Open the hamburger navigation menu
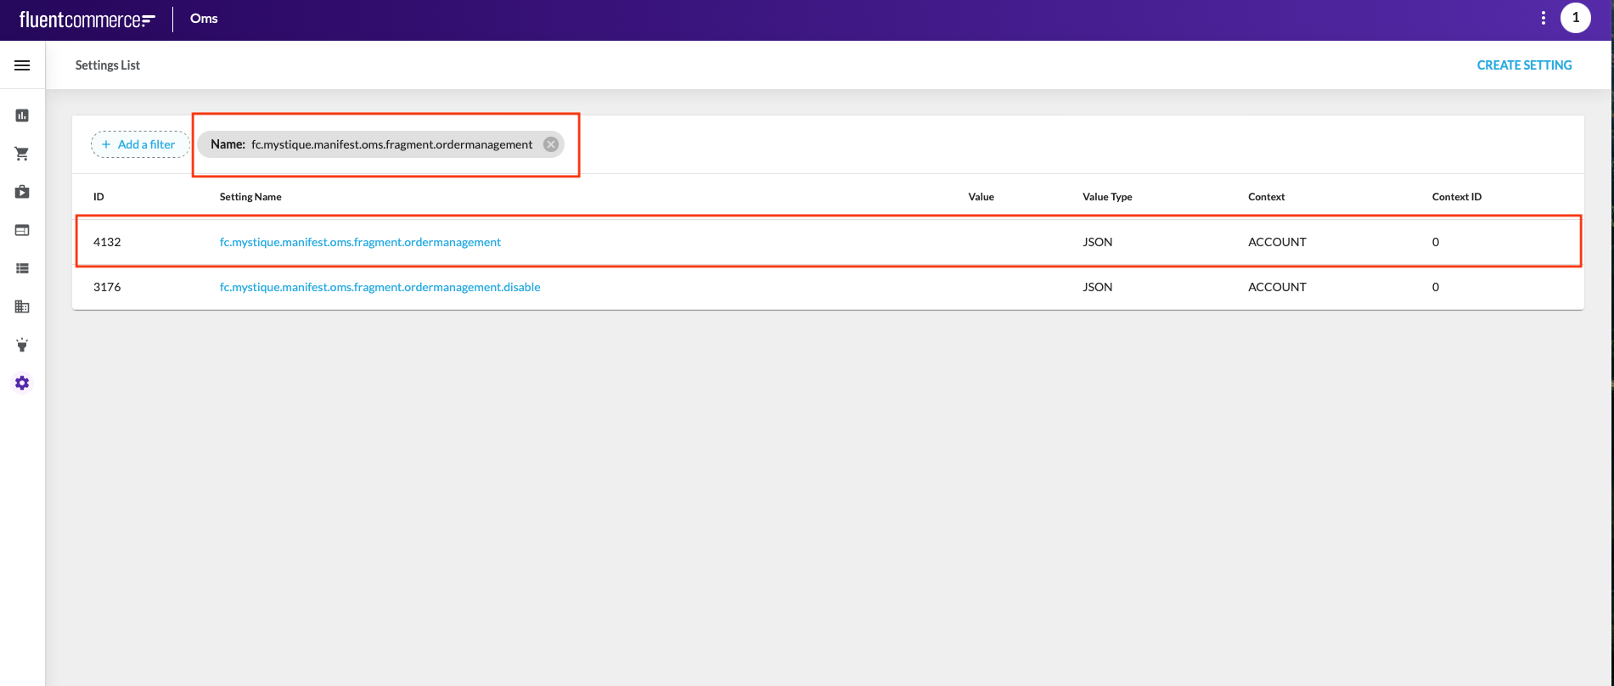Screen dimensions: 1614x686 coord(22,65)
